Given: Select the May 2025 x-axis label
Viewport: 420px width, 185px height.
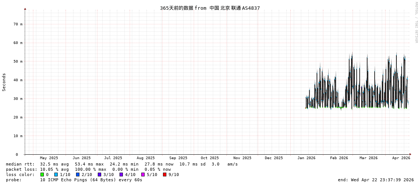Looking at the screenshot, I should 49,158.
